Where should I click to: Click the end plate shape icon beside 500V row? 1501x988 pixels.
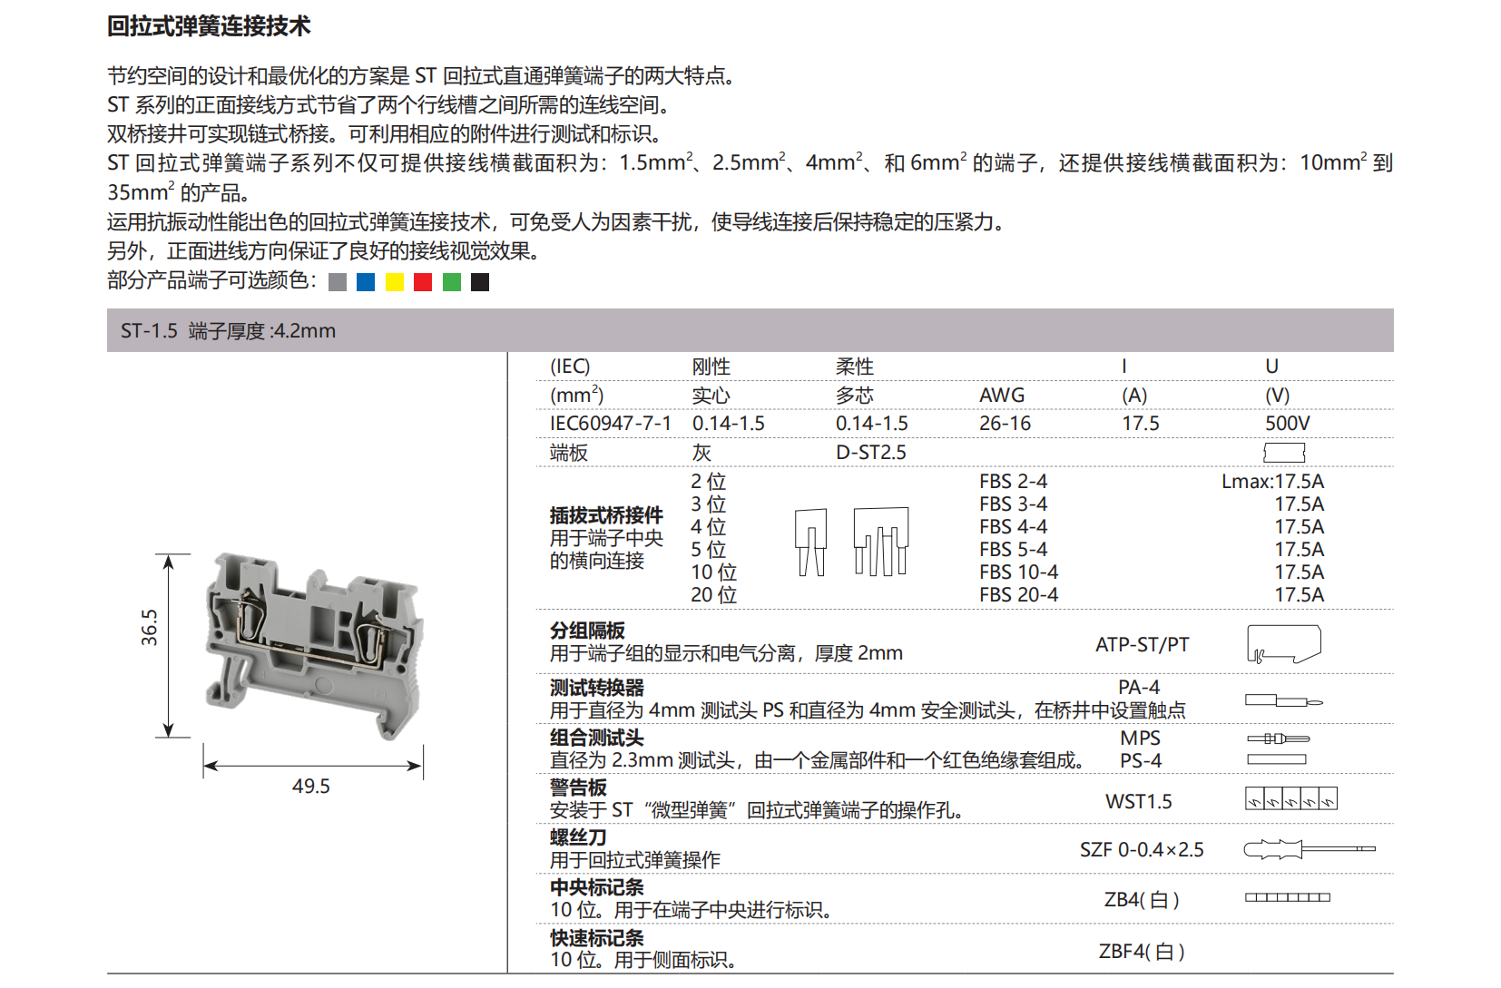(x=1284, y=451)
